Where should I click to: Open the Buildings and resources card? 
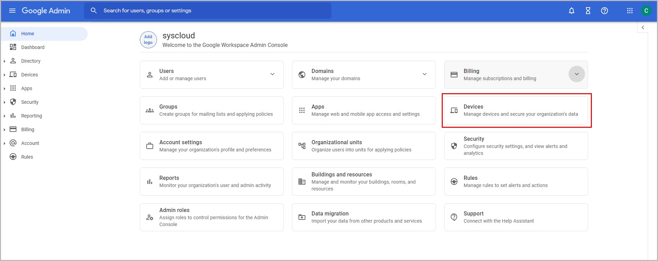[364, 182]
